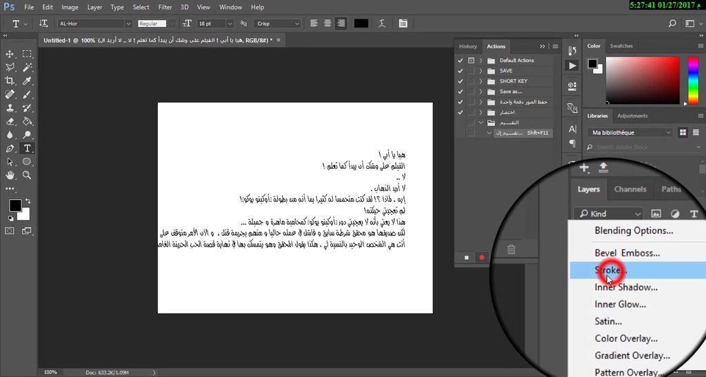Select the Clone Stamp tool
706x377 pixels.
tap(10, 108)
